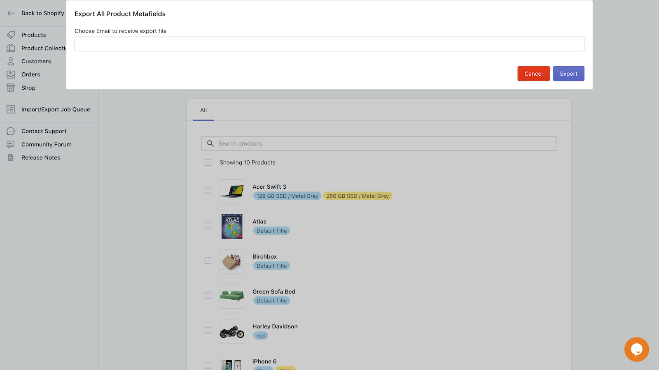The height and width of the screenshot is (370, 659).
Task: Click the Customers person icon
Action: [x=11, y=61]
